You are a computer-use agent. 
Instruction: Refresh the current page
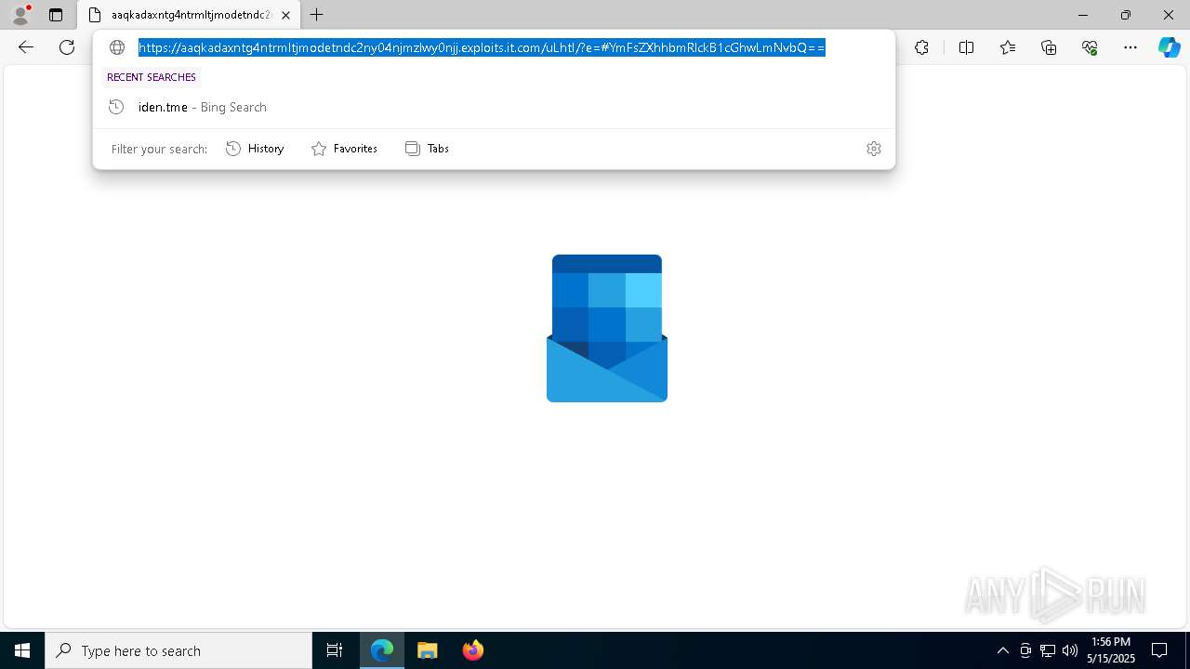coord(67,47)
